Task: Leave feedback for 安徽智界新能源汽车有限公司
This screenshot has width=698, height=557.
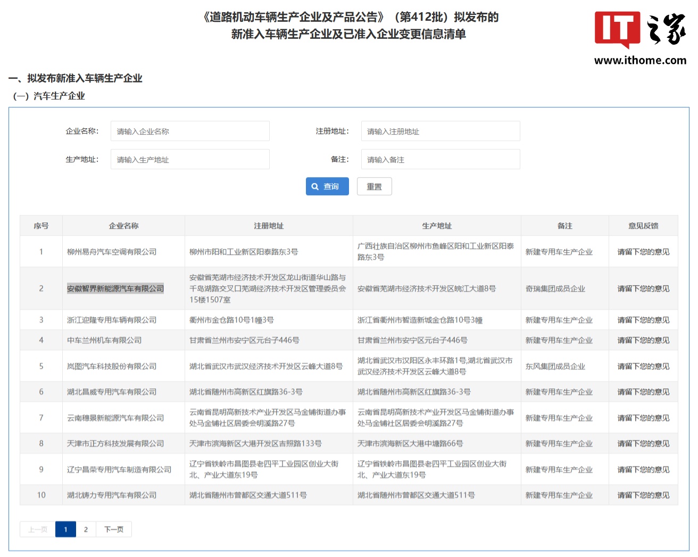Action: tap(643, 289)
